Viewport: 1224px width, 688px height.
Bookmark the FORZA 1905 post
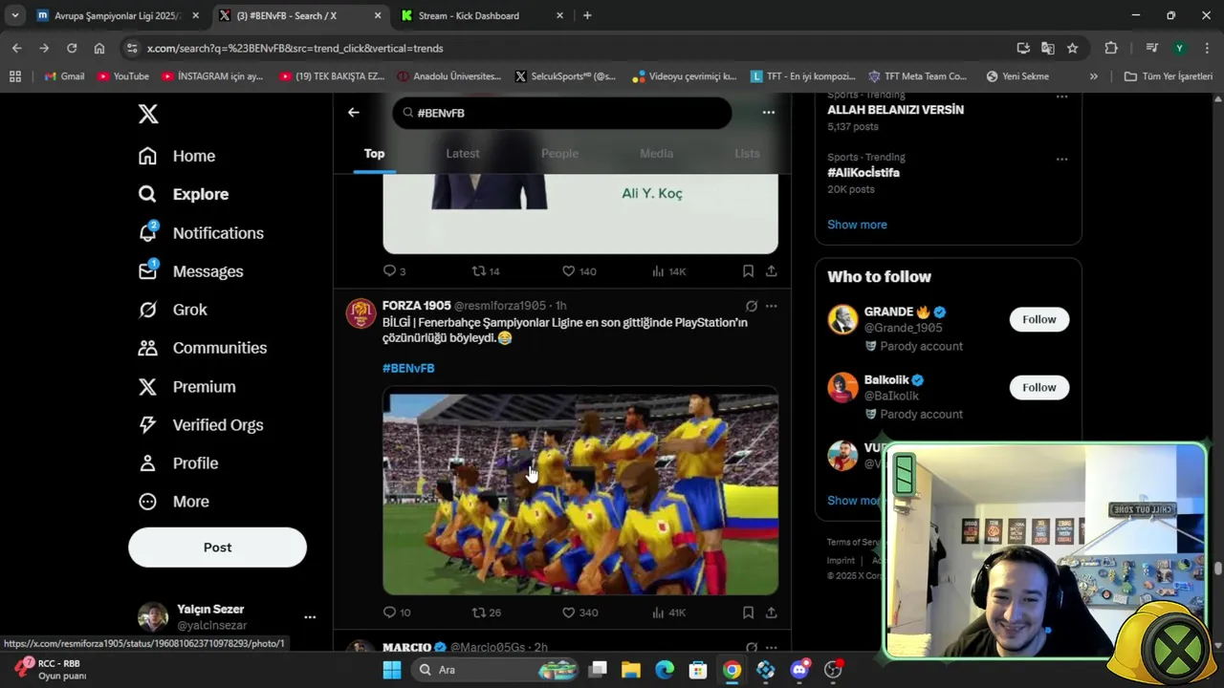pyautogui.click(x=748, y=613)
